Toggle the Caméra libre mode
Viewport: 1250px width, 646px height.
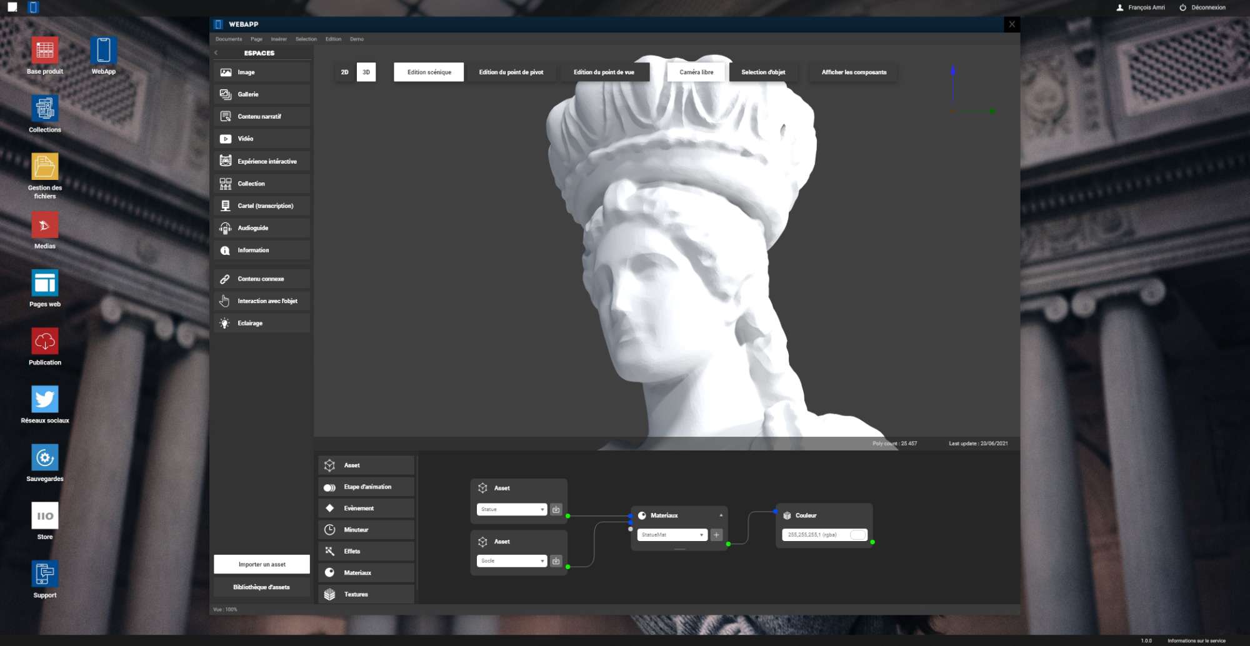[696, 72]
